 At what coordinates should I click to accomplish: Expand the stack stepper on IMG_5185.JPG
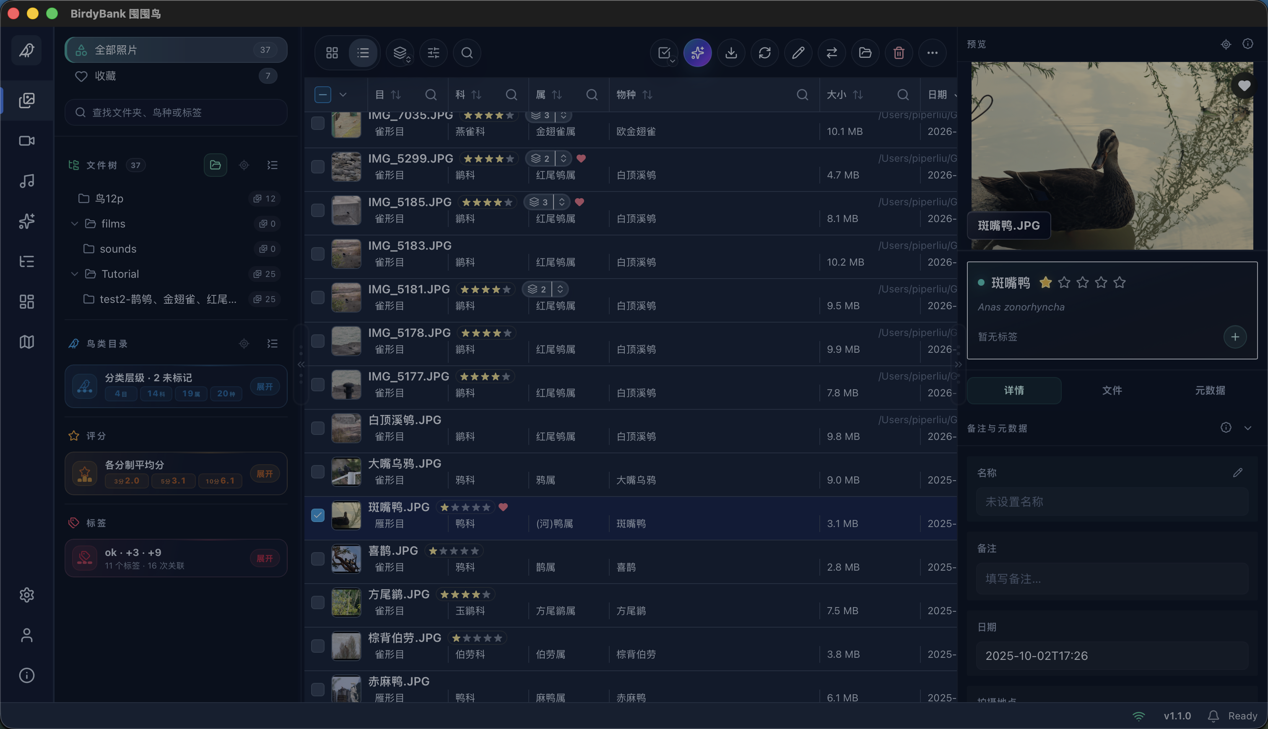tap(561, 202)
